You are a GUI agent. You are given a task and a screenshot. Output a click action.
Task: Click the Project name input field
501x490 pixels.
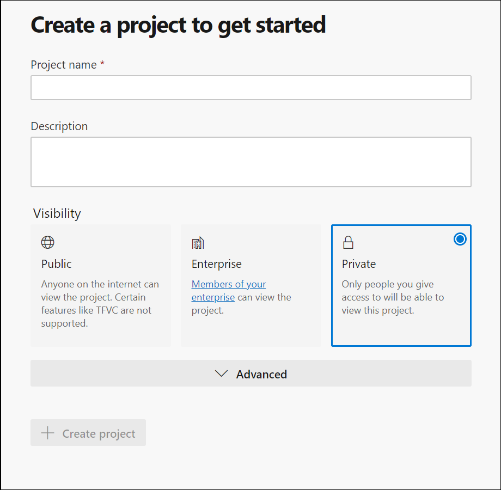coord(251,88)
